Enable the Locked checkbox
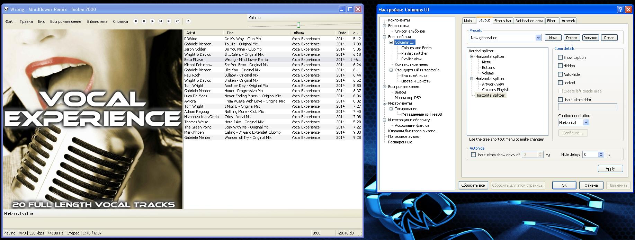The width and height of the screenshot is (635, 240). [560, 83]
